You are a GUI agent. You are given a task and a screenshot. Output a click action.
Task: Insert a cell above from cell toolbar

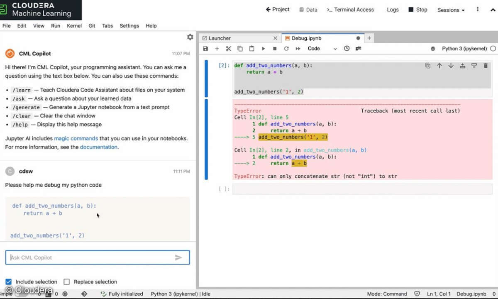pyautogui.click(x=462, y=66)
